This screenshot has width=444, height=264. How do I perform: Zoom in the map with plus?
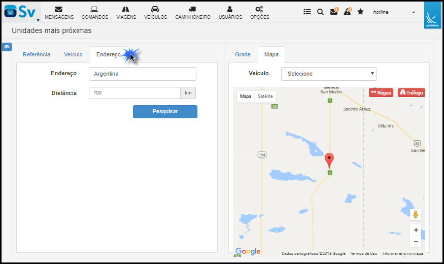pos(416,230)
